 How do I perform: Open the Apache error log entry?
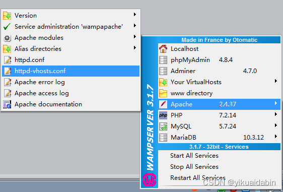[70, 82]
